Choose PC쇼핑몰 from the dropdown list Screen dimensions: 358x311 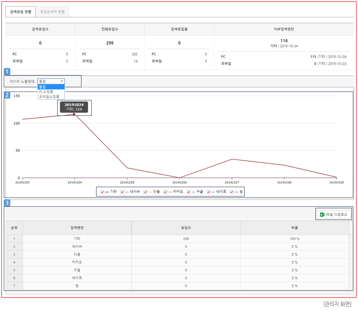click(51, 91)
